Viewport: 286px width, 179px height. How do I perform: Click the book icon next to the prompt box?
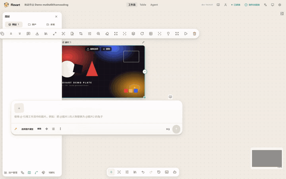170,97
